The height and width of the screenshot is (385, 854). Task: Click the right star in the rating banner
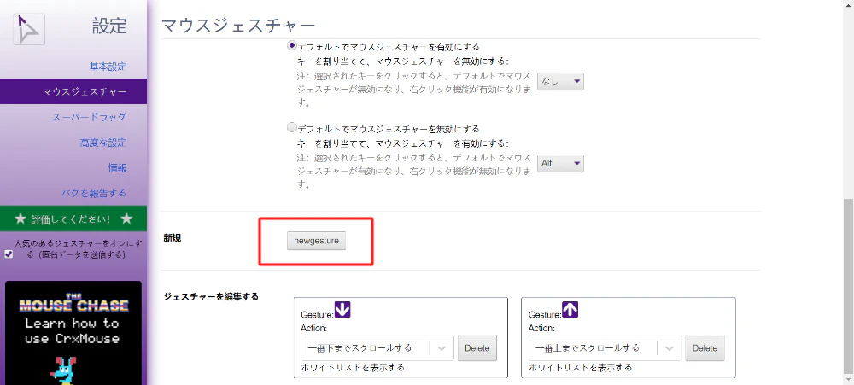click(x=126, y=219)
